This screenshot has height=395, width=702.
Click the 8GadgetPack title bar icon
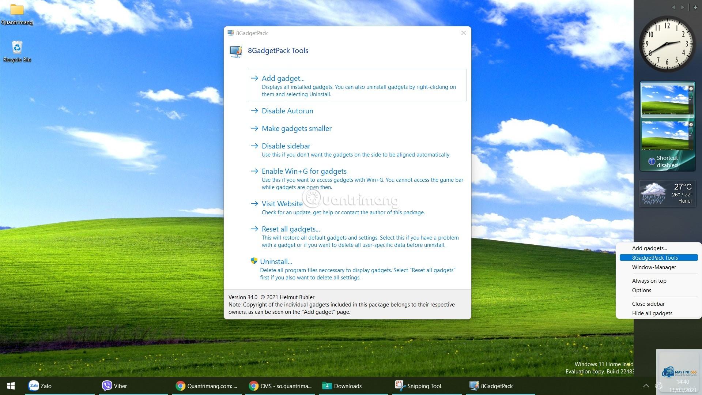coord(231,33)
